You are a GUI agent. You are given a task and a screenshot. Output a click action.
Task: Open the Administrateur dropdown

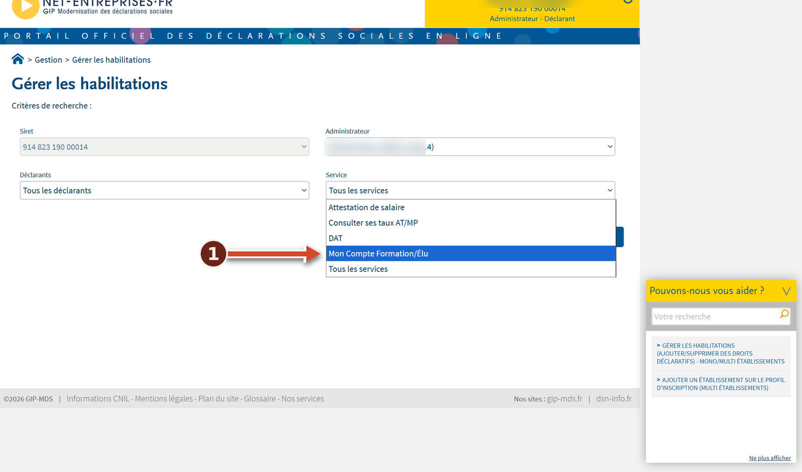click(470, 147)
